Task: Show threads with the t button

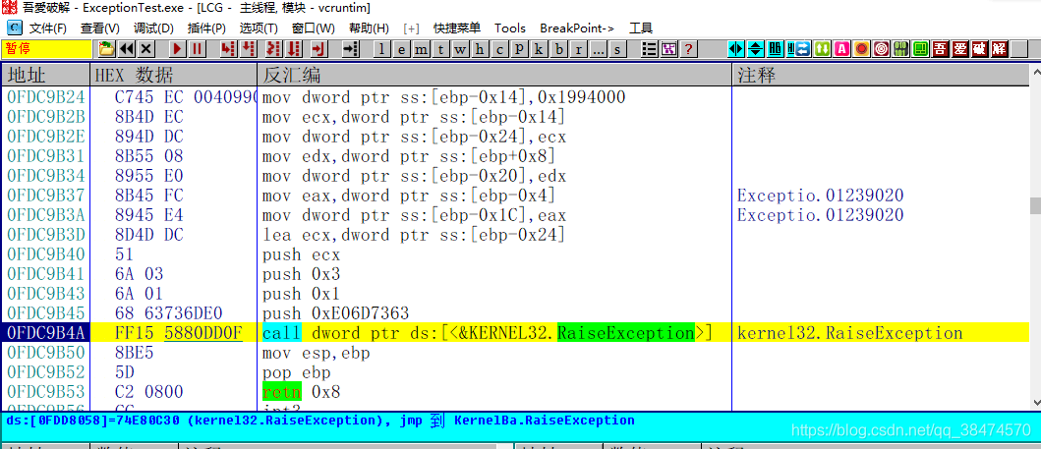Action: coord(441,48)
